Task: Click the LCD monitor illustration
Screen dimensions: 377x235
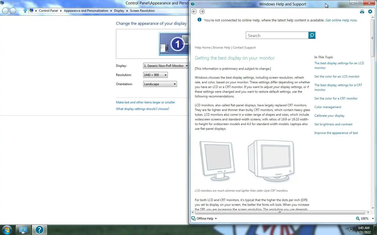Action: (217, 161)
